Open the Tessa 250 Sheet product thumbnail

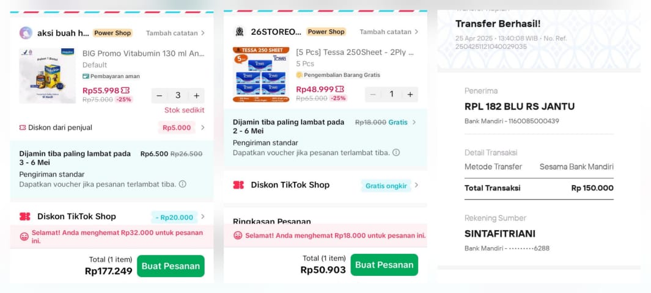(x=261, y=74)
